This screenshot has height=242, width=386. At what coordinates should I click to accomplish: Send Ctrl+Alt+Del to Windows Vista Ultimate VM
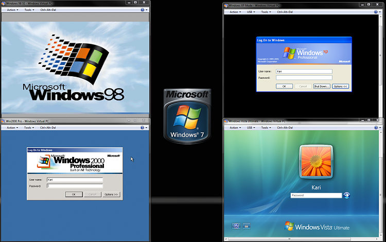click(x=285, y=128)
